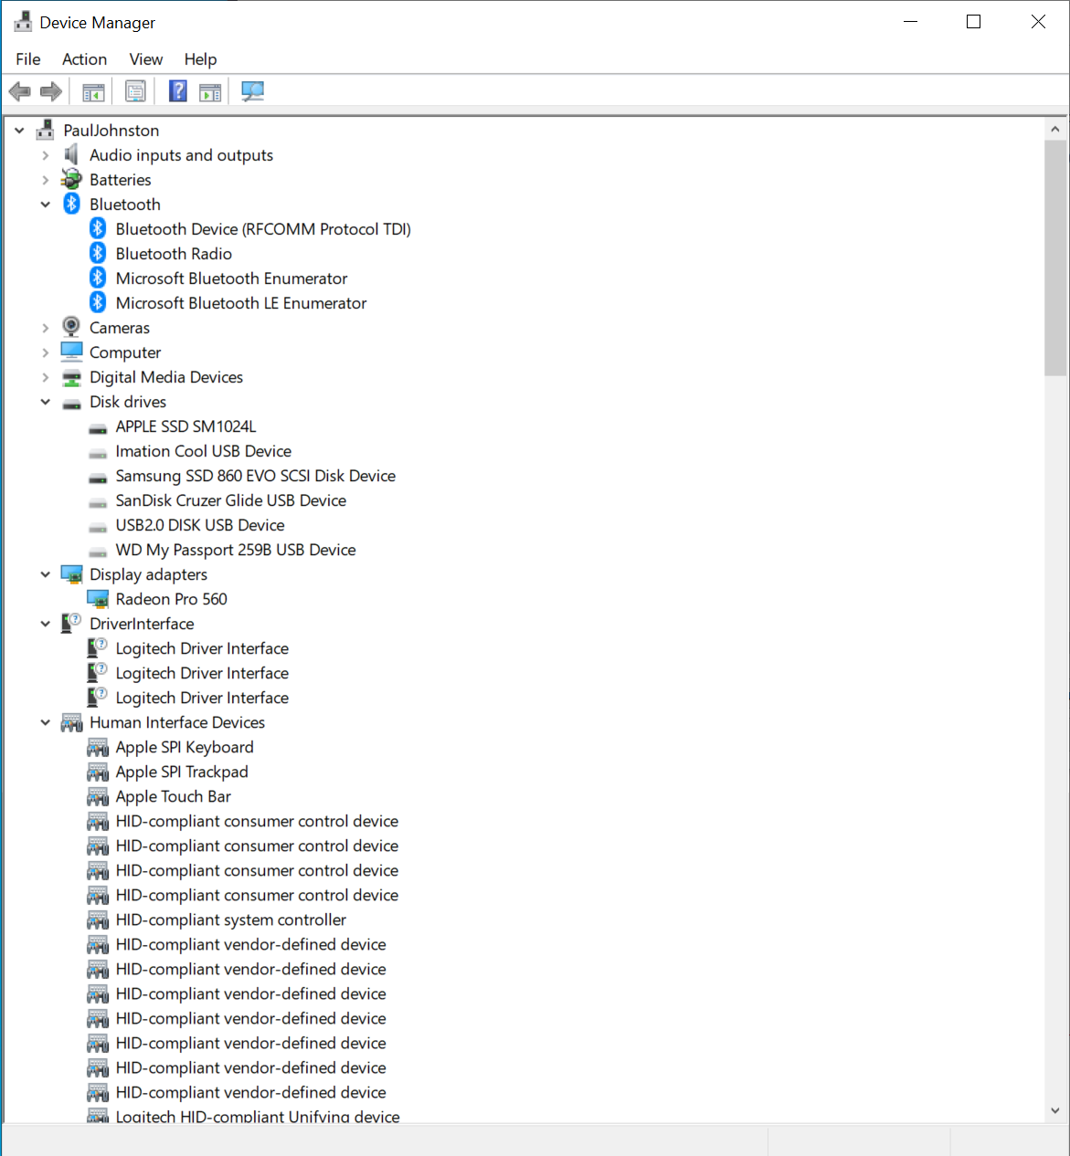Image resolution: width=1070 pixels, height=1156 pixels.
Task: Expand the Batteries category
Action: pos(46,180)
